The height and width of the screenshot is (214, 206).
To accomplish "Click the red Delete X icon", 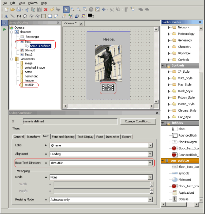I will pos(46,9).
